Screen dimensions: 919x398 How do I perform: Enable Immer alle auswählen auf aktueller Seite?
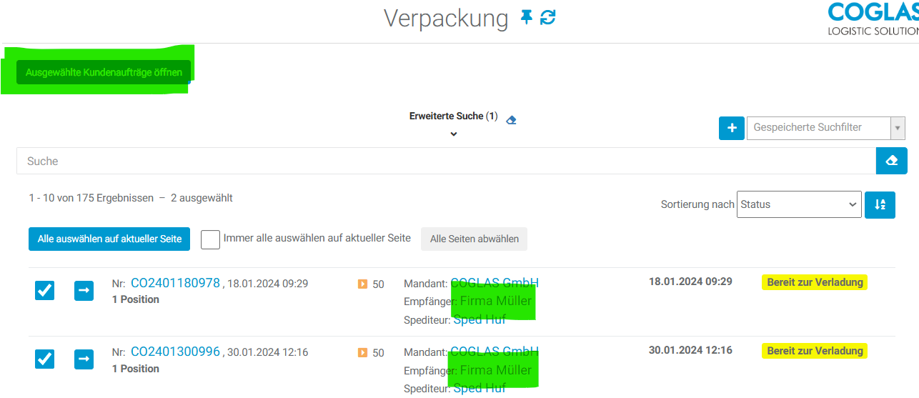210,239
